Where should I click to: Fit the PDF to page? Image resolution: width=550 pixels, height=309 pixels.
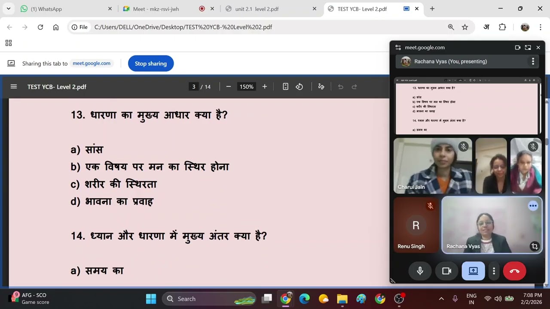pos(285,87)
